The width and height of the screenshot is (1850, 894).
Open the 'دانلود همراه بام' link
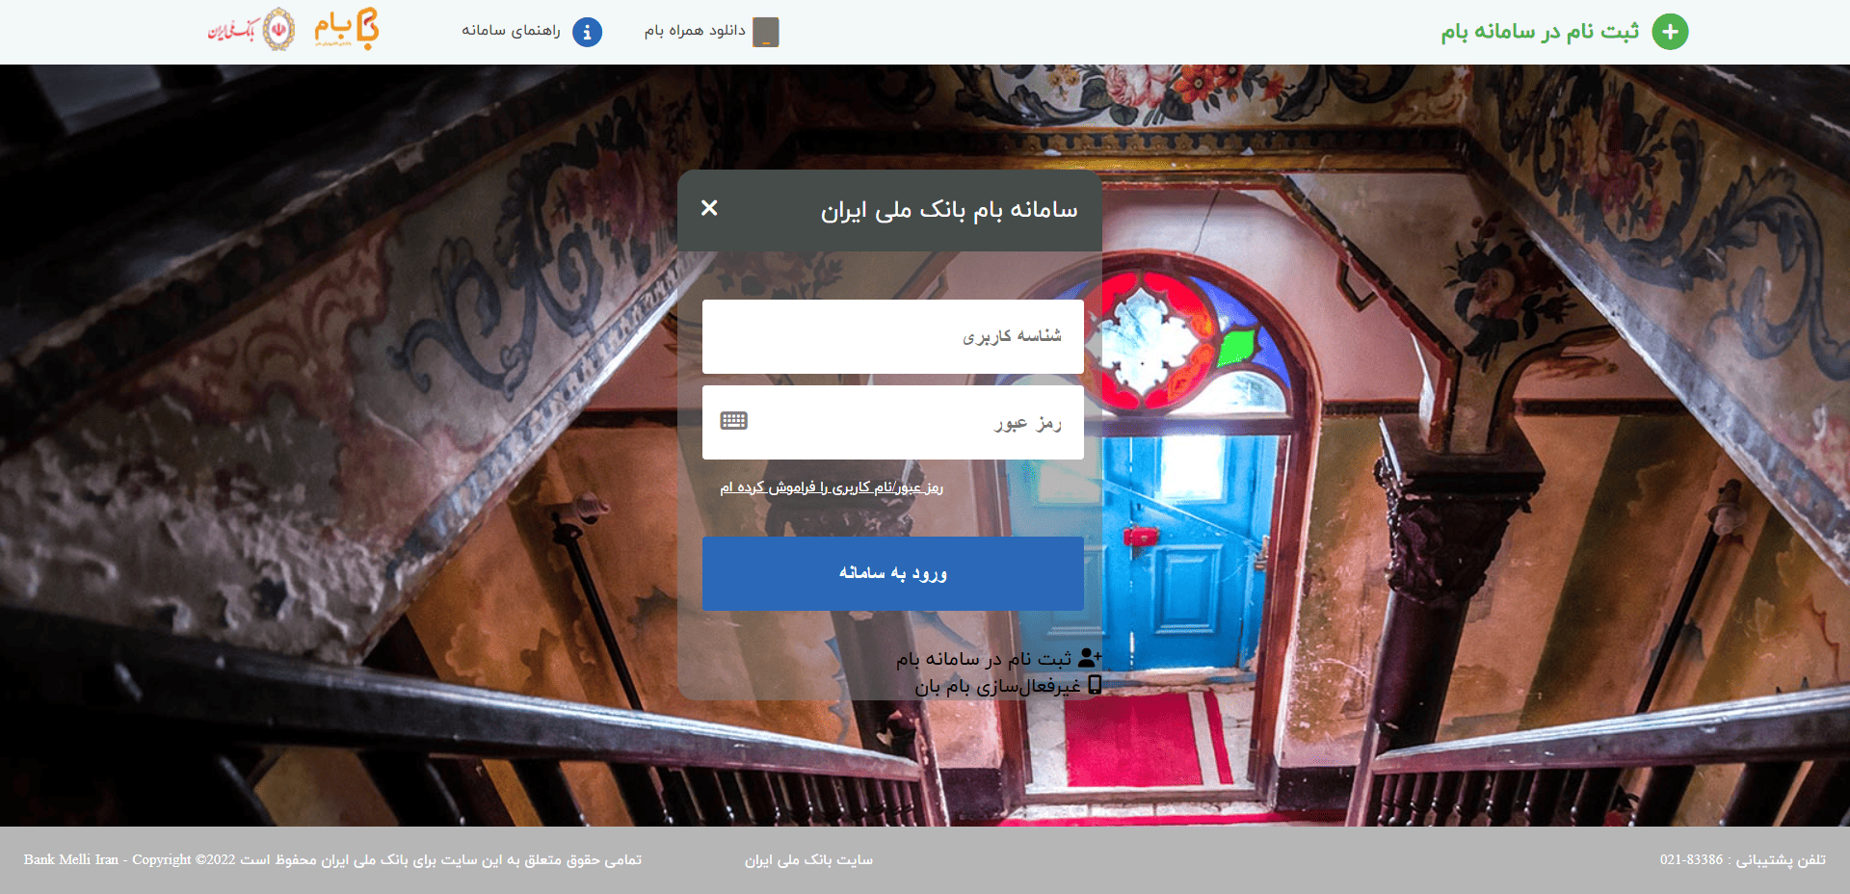[695, 31]
